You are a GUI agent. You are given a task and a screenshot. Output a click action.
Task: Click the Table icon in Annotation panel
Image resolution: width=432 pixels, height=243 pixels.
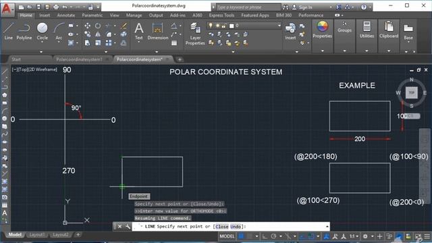[x=174, y=43]
